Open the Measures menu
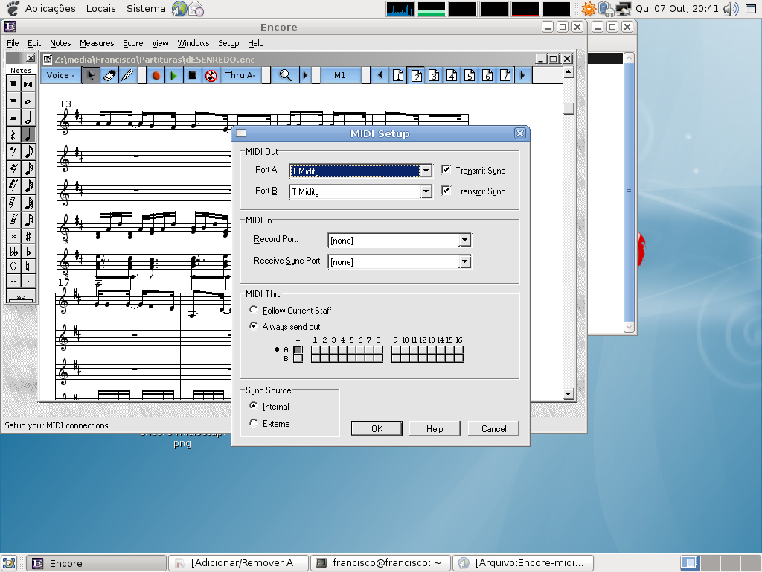This screenshot has width=762, height=572. (97, 43)
